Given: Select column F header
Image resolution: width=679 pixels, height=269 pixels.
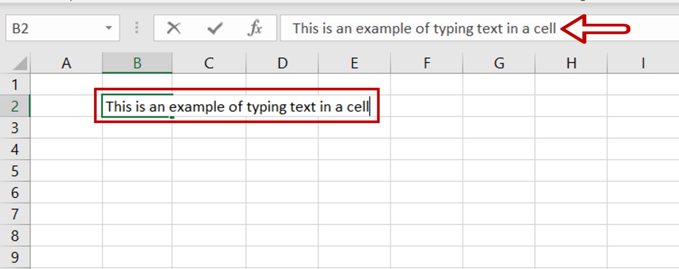Looking at the screenshot, I should coord(426,62).
